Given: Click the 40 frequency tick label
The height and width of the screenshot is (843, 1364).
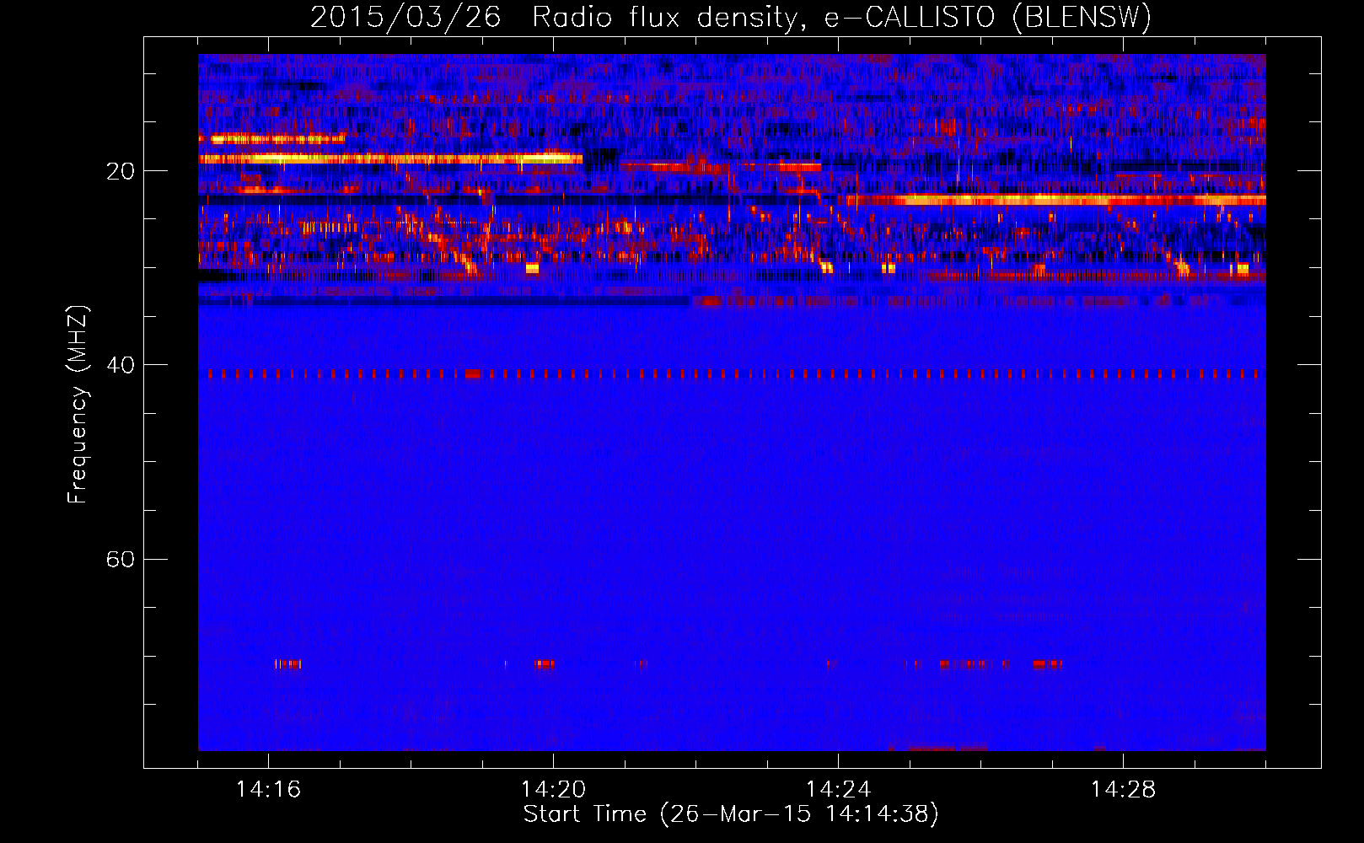Looking at the screenshot, I should pyautogui.click(x=120, y=365).
